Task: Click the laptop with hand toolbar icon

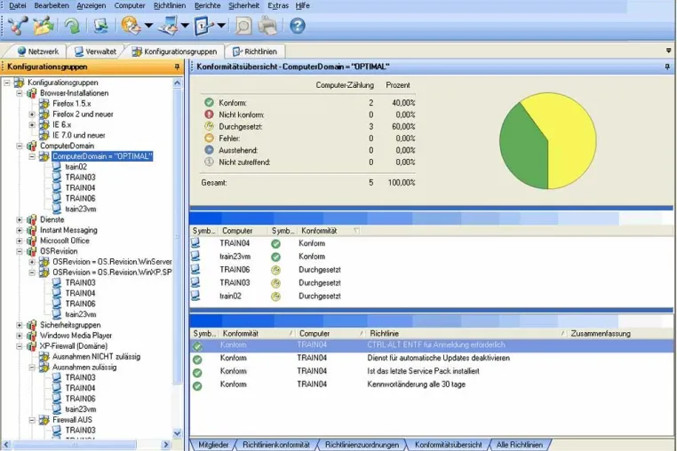Action: 169,26
